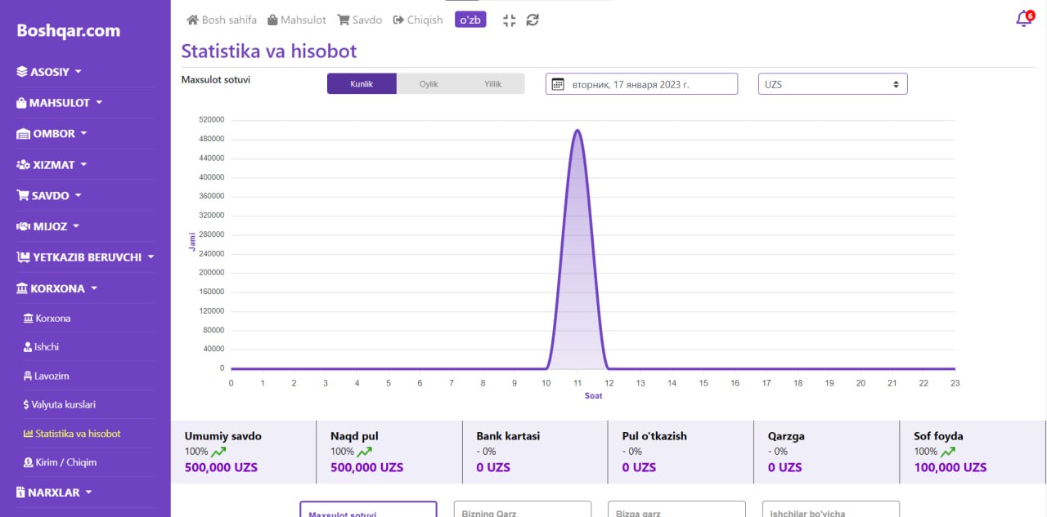Switch chart to Oylik view
1047x517 pixels.
click(429, 84)
